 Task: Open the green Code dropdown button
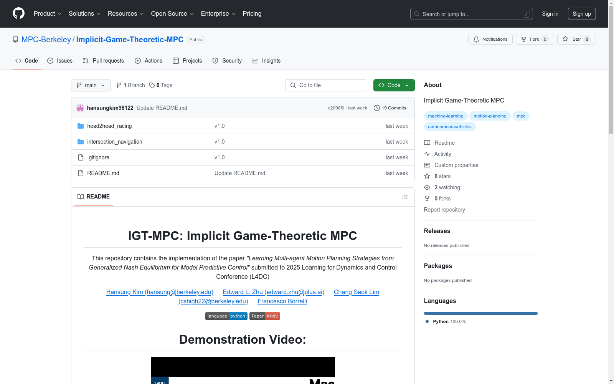click(x=394, y=85)
